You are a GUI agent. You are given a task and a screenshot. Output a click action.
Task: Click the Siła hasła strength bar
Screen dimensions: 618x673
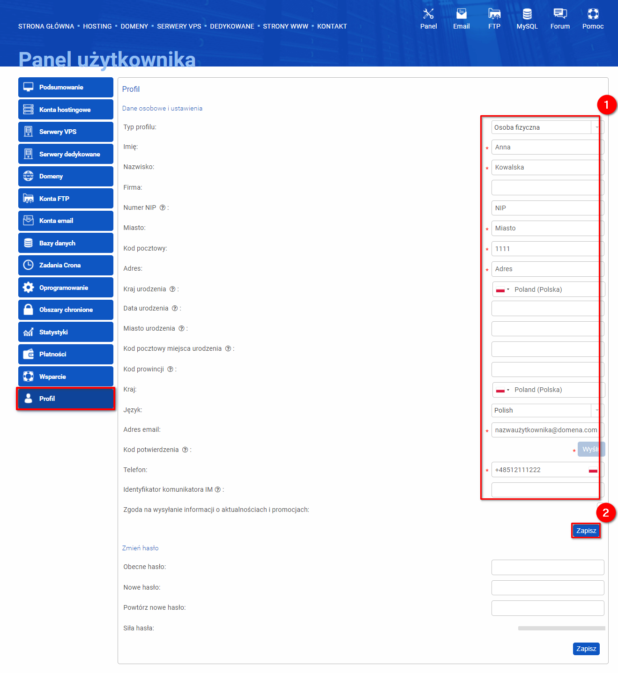pos(562,629)
